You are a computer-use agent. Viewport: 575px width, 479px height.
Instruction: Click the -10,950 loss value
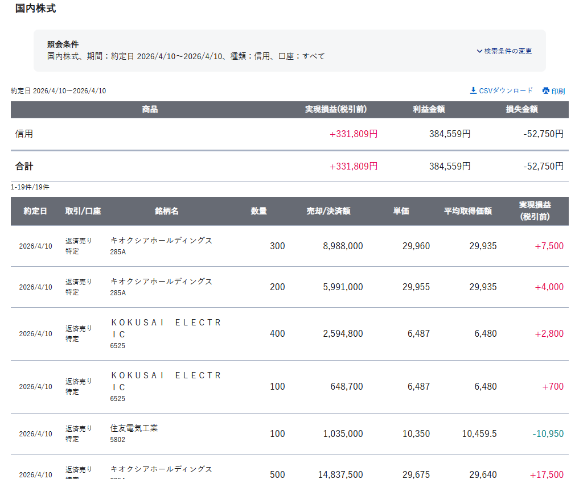coord(548,433)
